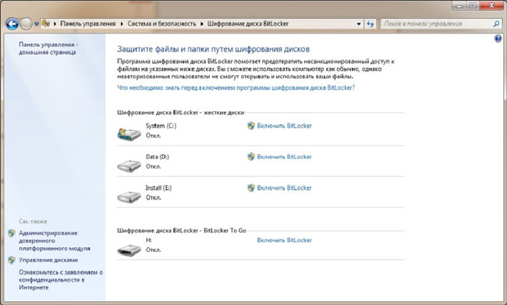
Task: Select the Система и безопасность breadcrumb
Action: (161, 23)
